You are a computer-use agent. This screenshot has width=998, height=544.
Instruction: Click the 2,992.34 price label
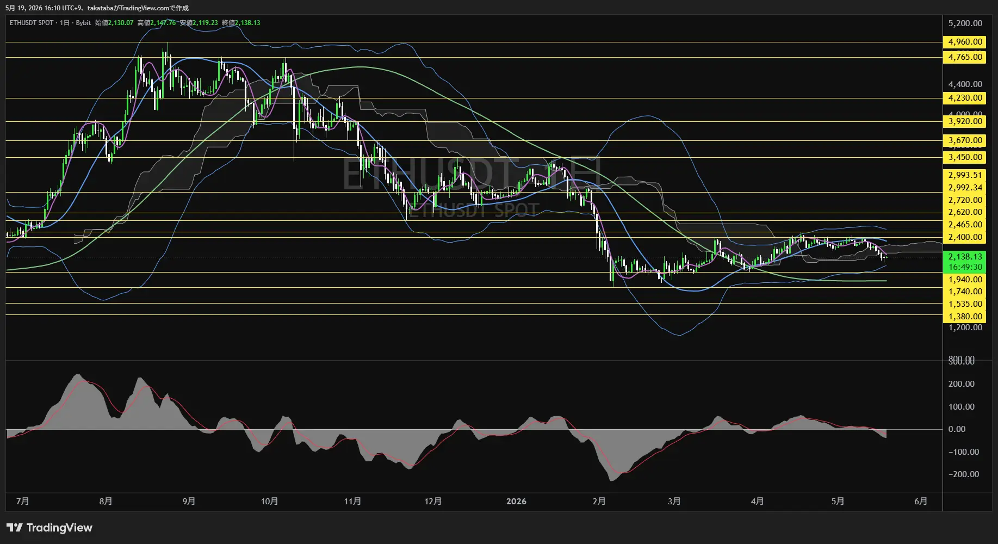click(964, 188)
